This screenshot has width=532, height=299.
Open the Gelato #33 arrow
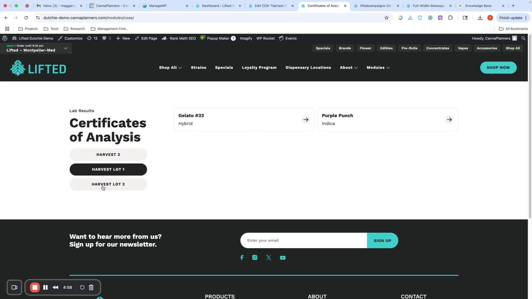coord(306,120)
